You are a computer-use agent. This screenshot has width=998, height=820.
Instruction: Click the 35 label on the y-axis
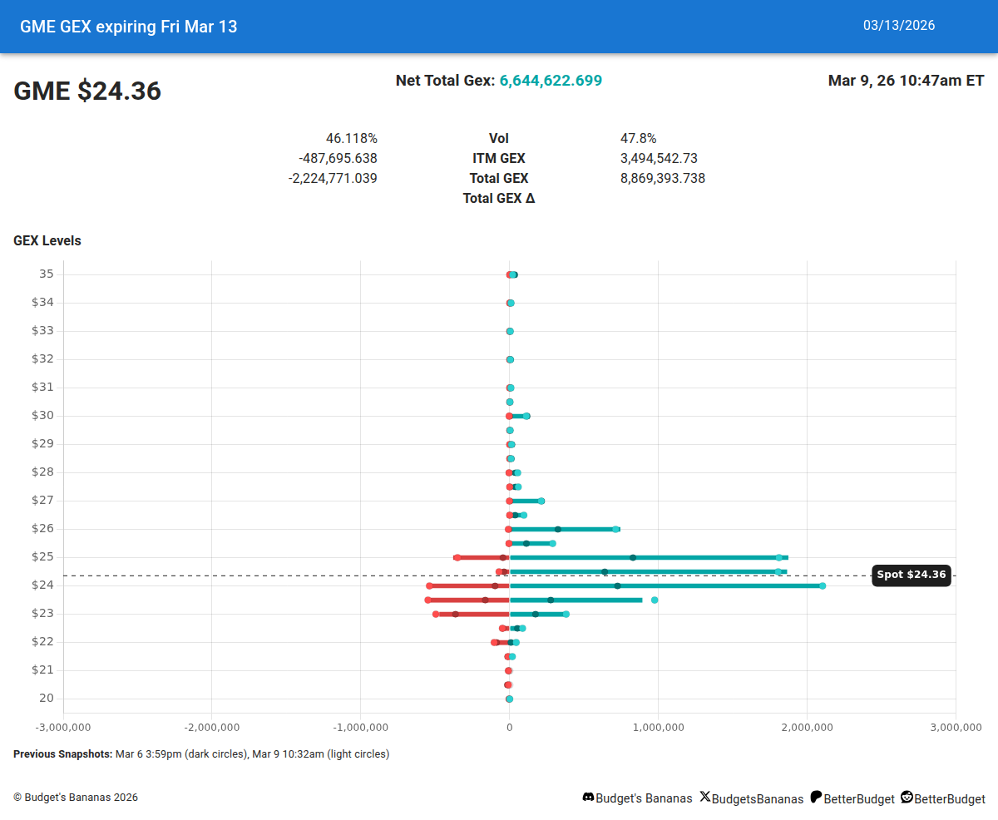(46, 274)
